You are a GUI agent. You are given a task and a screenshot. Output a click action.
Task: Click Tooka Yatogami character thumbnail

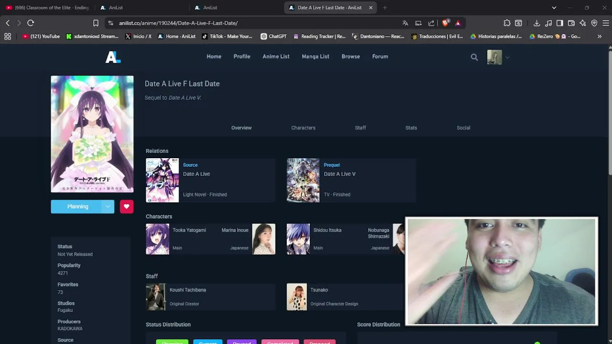pyautogui.click(x=157, y=239)
